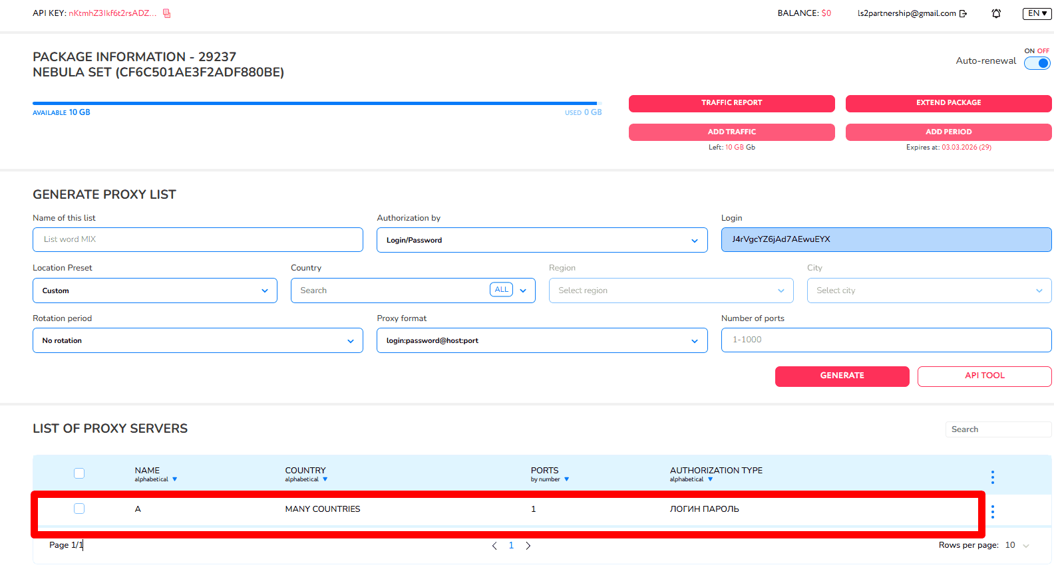Click the MANY COUNTRIES cell
1054x581 pixels.
323,509
